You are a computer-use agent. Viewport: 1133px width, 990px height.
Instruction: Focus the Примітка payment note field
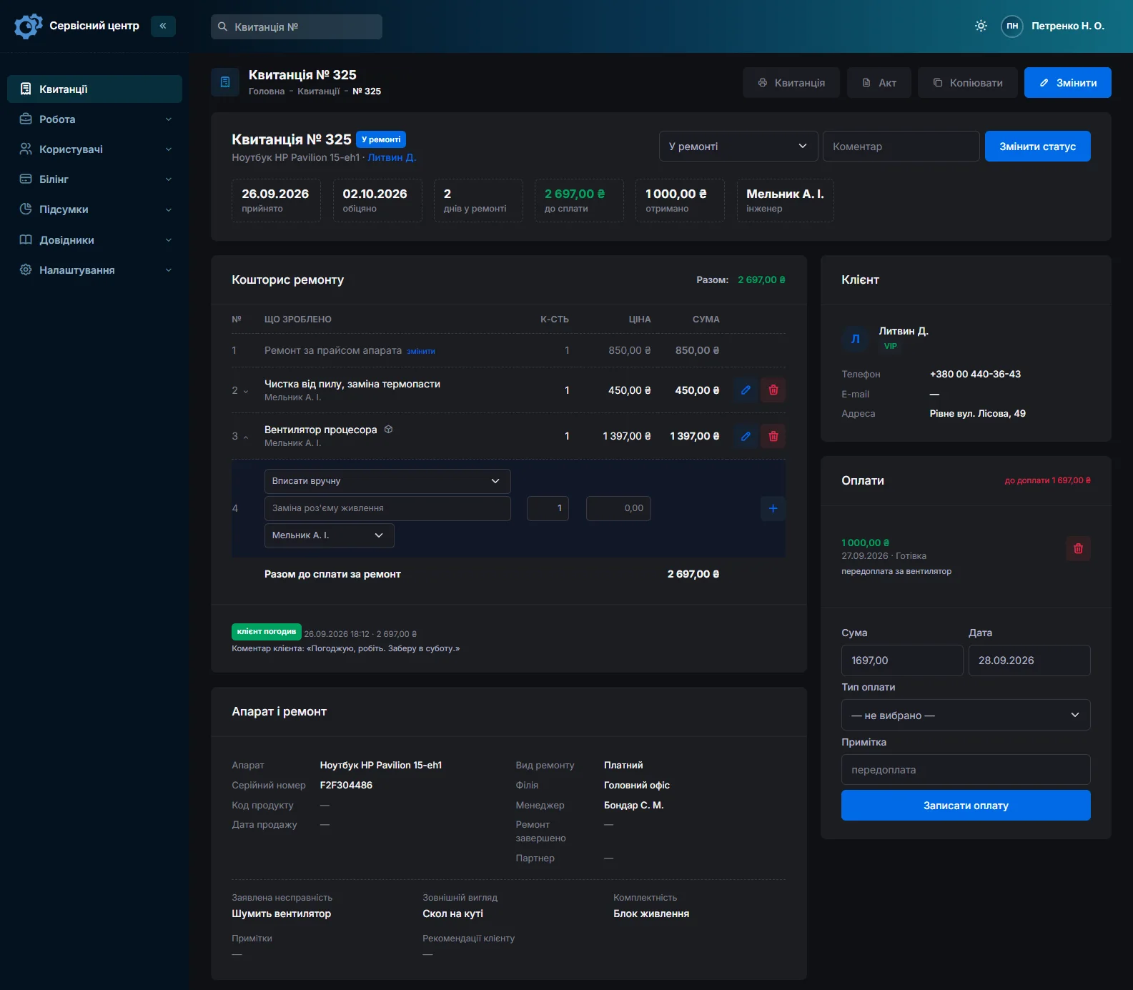coord(966,770)
